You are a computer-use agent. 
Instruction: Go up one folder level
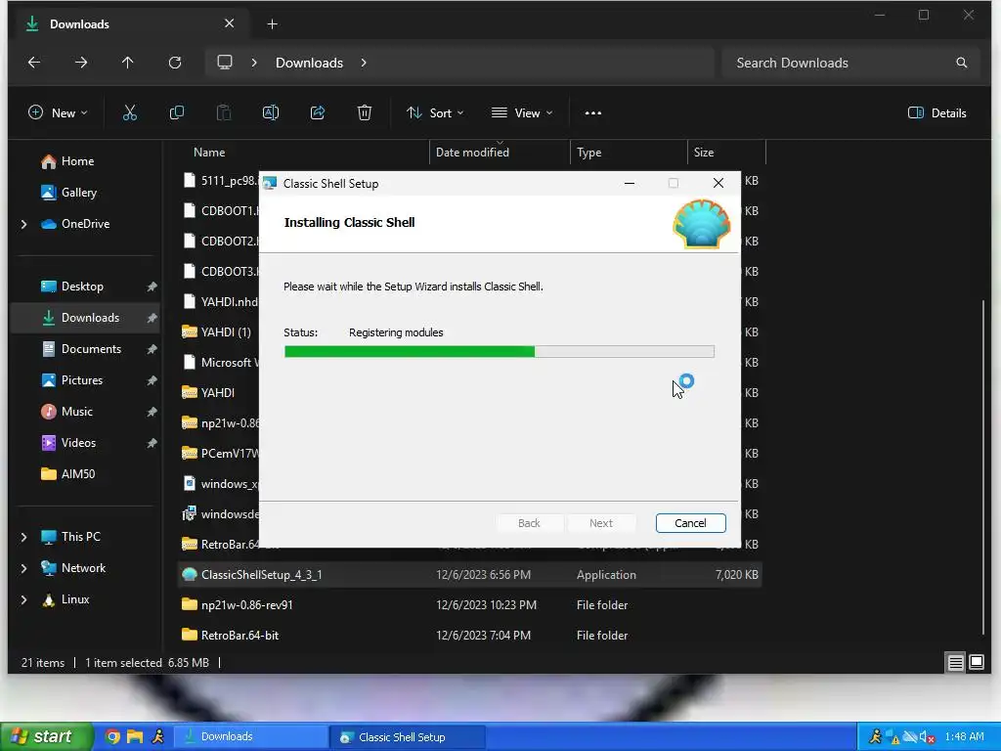128,63
